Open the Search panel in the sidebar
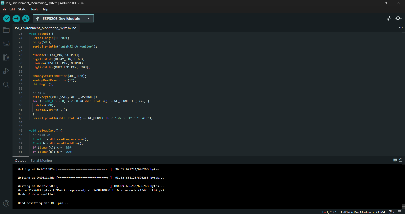 coord(6,85)
